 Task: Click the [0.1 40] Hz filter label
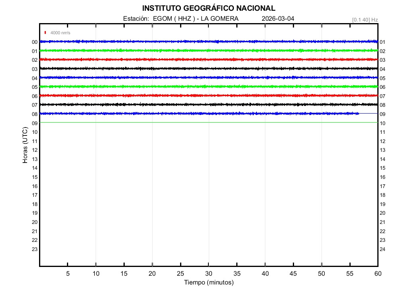click(x=365, y=20)
